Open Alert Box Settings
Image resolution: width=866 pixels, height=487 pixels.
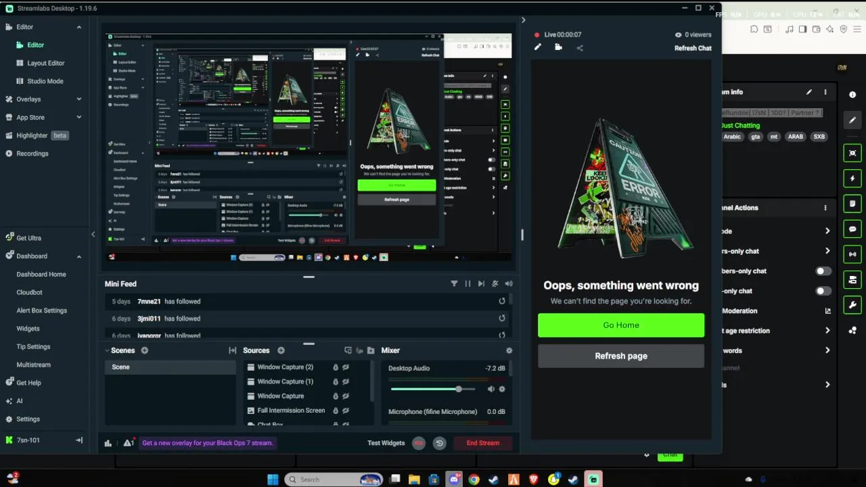pos(42,310)
